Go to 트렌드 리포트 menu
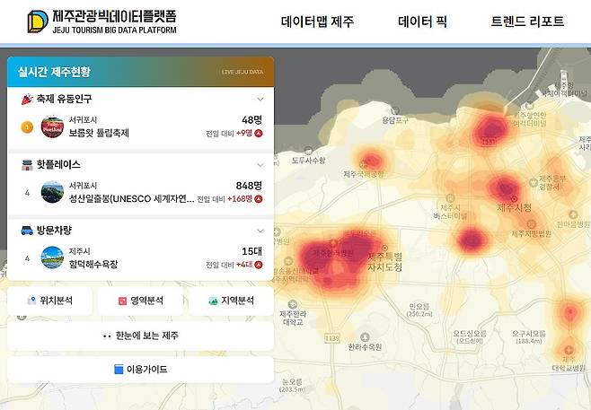The image size is (591, 410). point(527,22)
